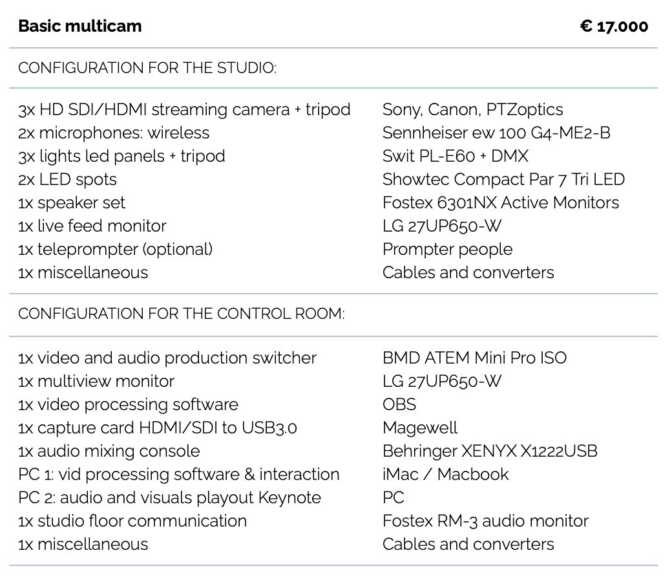The width and height of the screenshot is (672, 577).
Task: Click the 3x lights led panels item
Action: click(121, 156)
